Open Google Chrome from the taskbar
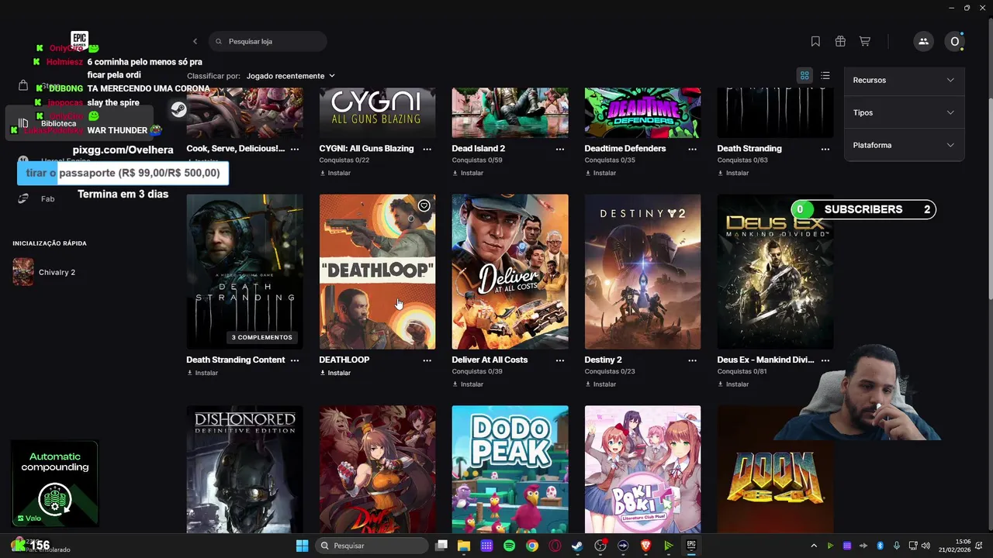Image resolution: width=993 pixels, height=558 pixels. 531,546
